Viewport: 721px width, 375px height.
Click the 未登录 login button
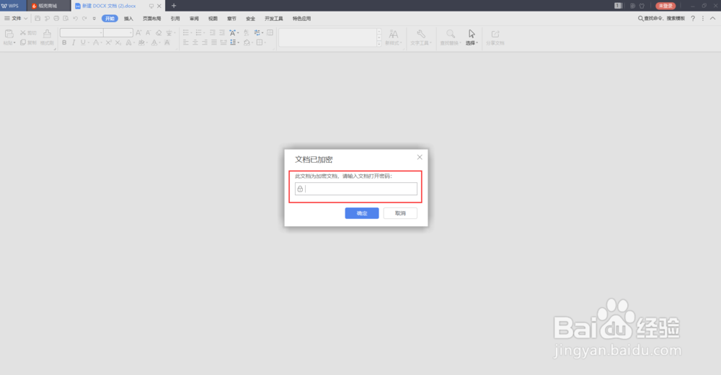coord(665,6)
